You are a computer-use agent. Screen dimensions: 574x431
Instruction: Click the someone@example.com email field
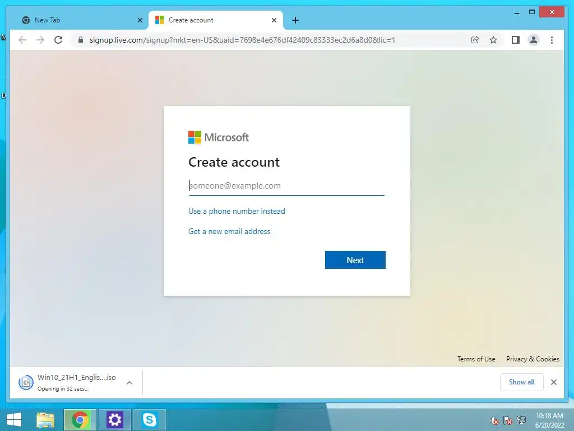286,186
